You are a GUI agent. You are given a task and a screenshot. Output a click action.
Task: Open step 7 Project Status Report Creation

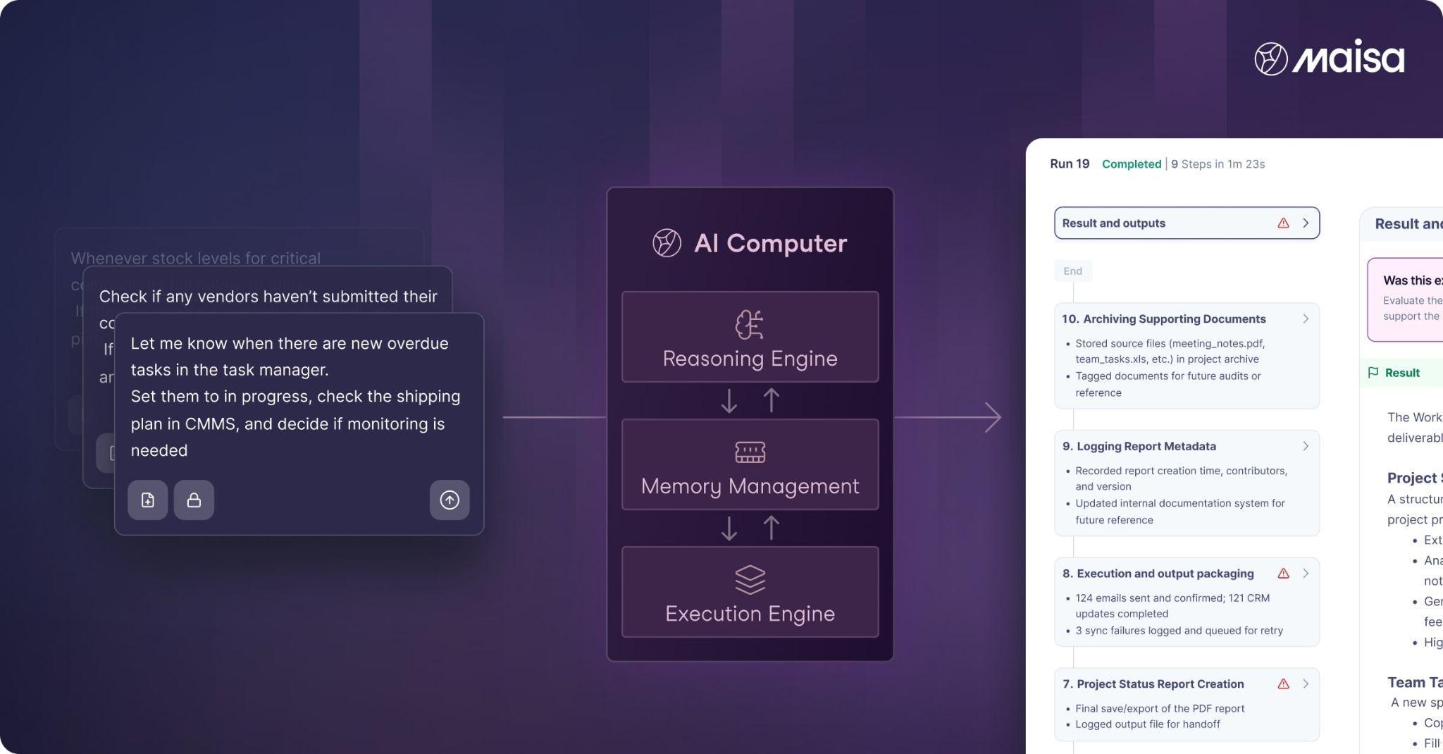pos(1160,684)
